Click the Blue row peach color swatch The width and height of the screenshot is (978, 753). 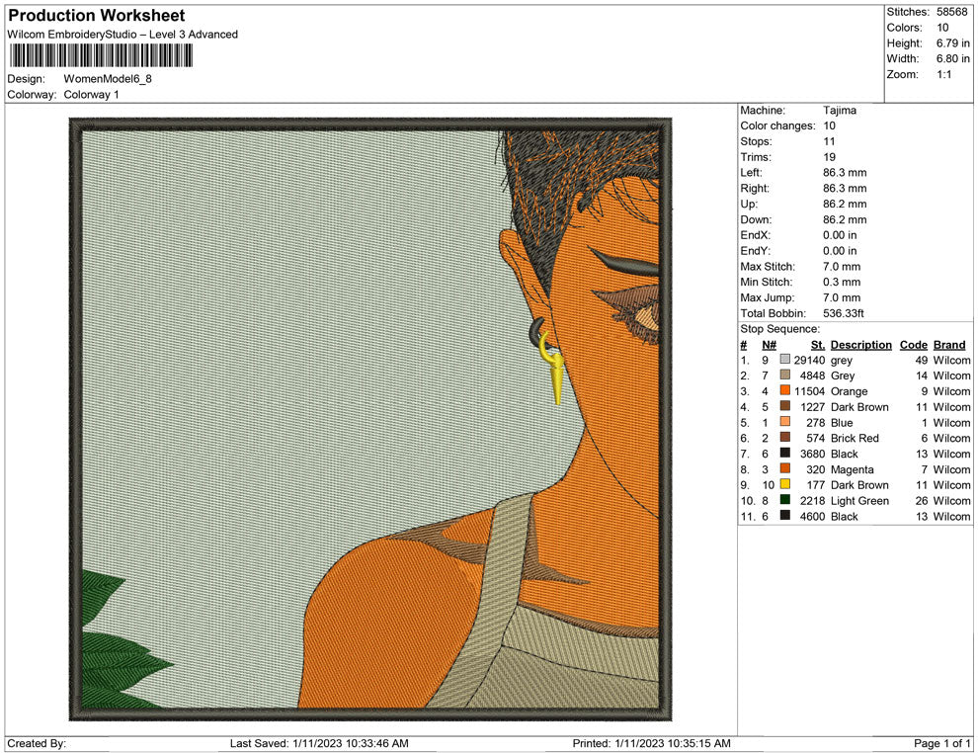pos(785,423)
